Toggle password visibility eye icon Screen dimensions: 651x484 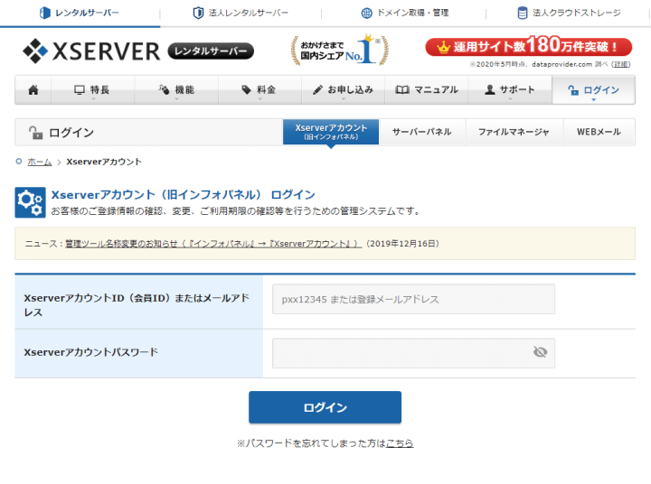click(x=540, y=352)
